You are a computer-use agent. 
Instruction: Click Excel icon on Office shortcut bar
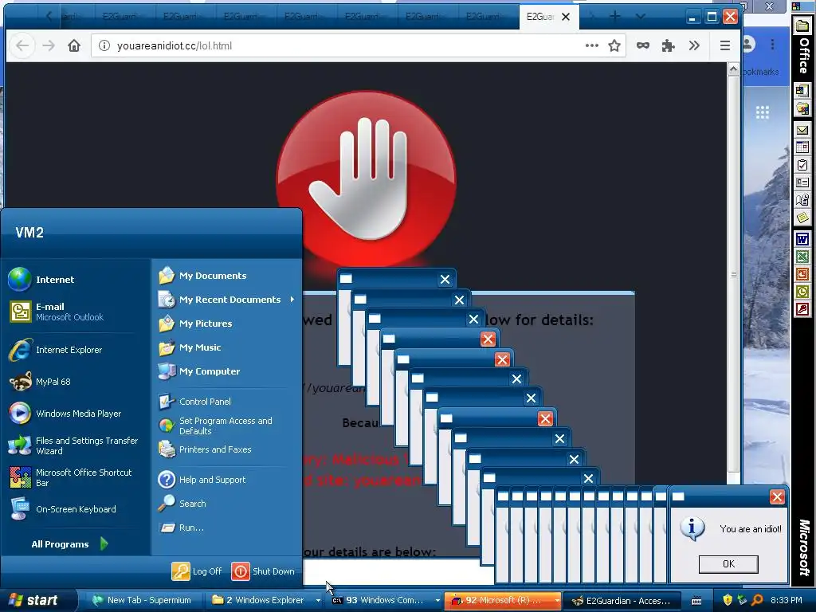click(802, 257)
